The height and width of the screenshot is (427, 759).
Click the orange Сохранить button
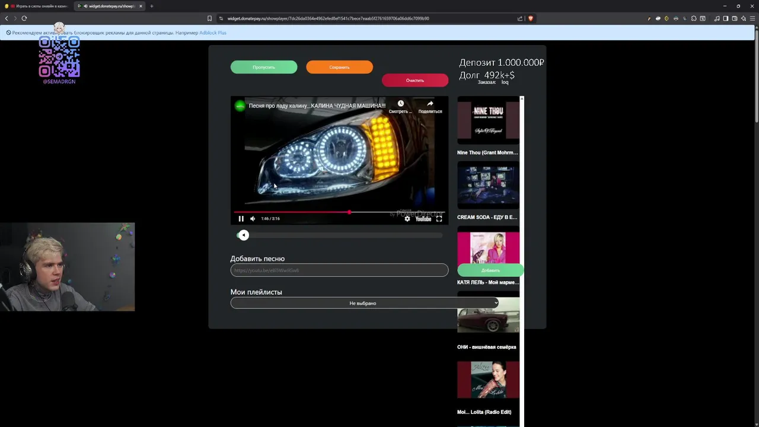[339, 67]
